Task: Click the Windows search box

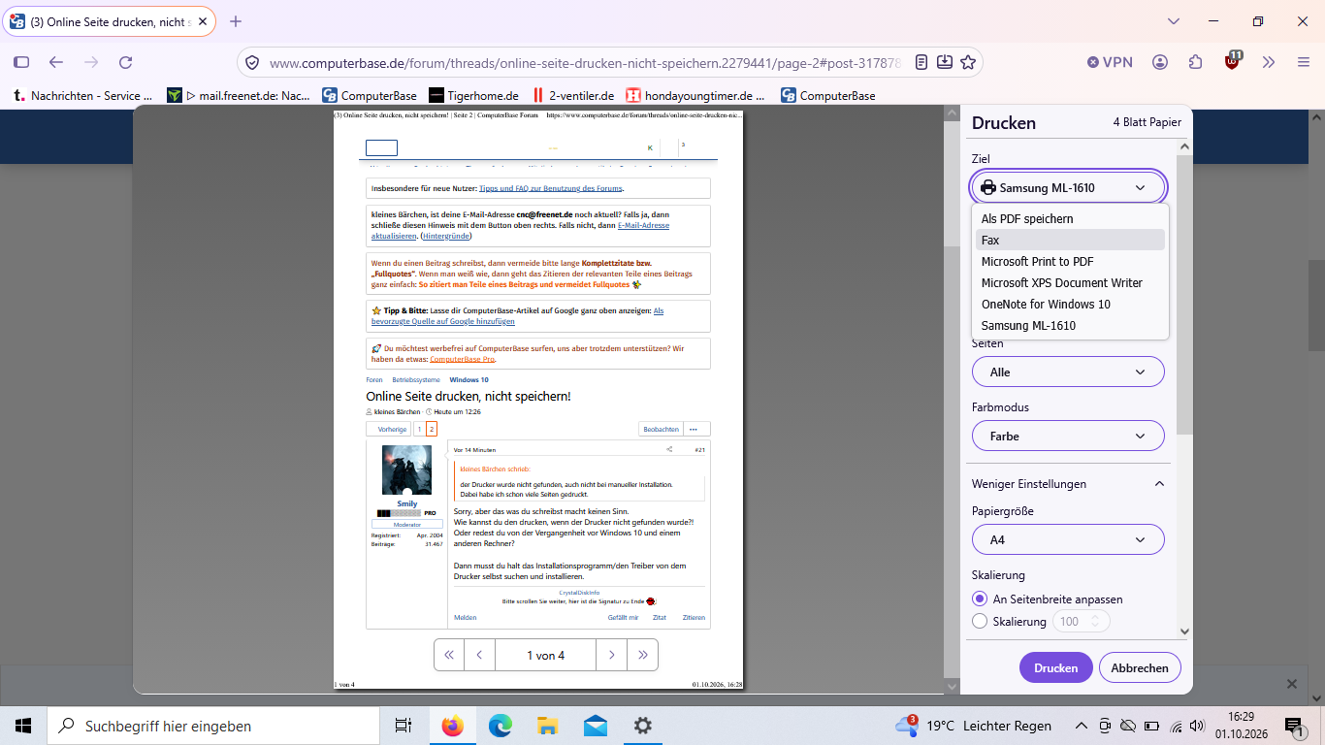Action: 213,726
